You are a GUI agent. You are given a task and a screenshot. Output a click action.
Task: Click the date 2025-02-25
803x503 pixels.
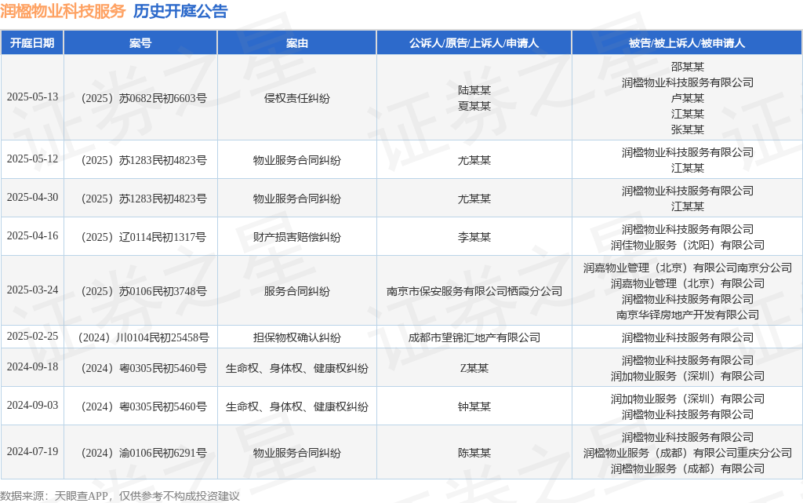click(x=32, y=336)
